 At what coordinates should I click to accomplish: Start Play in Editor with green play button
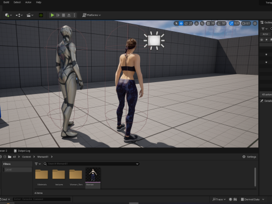tap(52, 15)
